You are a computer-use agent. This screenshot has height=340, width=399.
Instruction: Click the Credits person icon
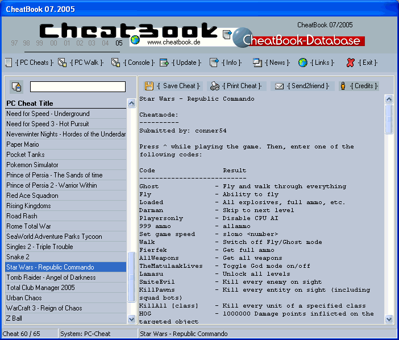click(x=343, y=86)
